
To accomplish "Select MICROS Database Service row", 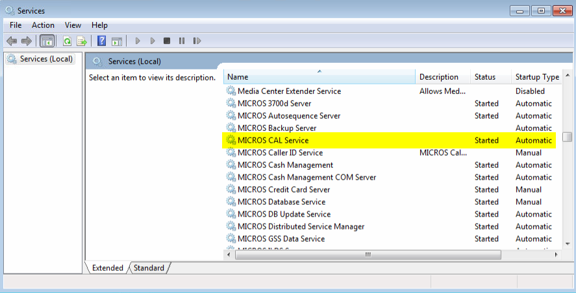I will point(392,202).
